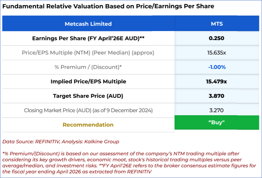Click the Recommendation label
Image resolution: width=262 pixels, height=178 pixels.
pos(88,125)
